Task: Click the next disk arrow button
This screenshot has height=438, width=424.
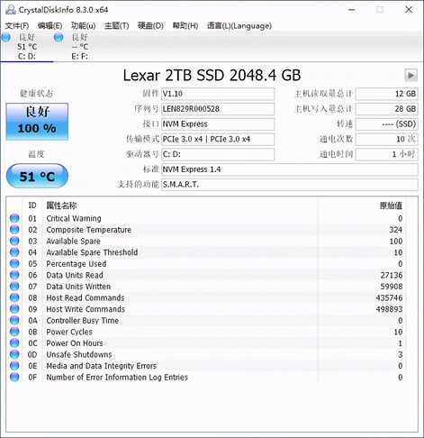Action: pyautogui.click(x=410, y=75)
